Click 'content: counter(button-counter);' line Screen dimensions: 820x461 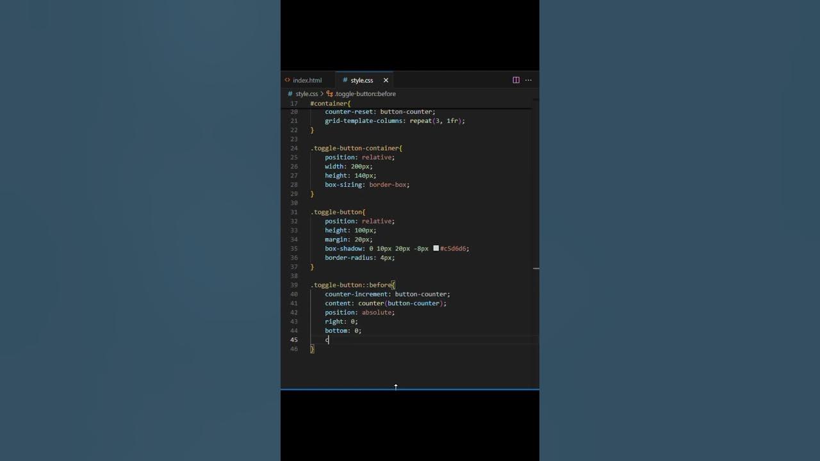coord(386,303)
